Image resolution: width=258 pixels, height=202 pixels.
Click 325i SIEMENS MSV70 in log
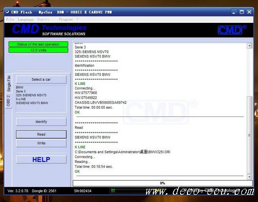92,52
